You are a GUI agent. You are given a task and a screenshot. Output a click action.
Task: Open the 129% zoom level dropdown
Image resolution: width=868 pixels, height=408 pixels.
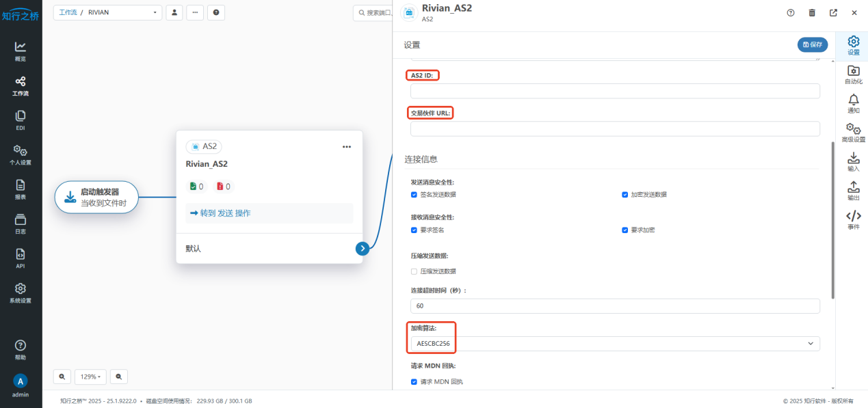pos(90,377)
